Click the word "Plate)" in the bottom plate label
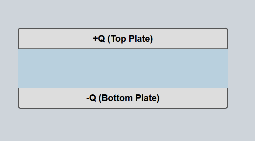Image resolution: width=255 pixels, height=141 pixels. coord(147,98)
